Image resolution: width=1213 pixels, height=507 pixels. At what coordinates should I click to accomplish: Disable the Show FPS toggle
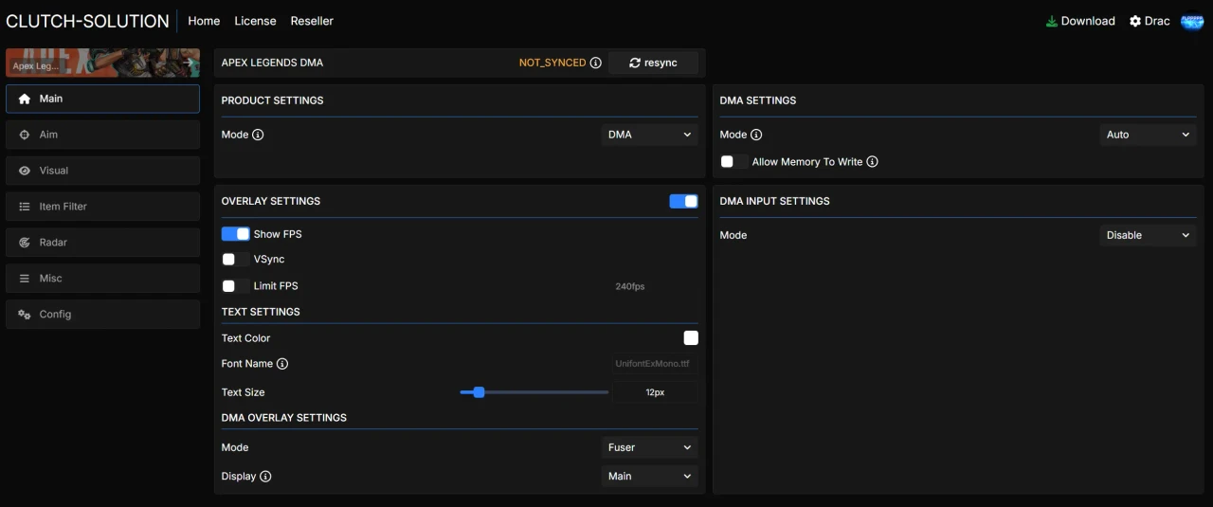coord(236,234)
